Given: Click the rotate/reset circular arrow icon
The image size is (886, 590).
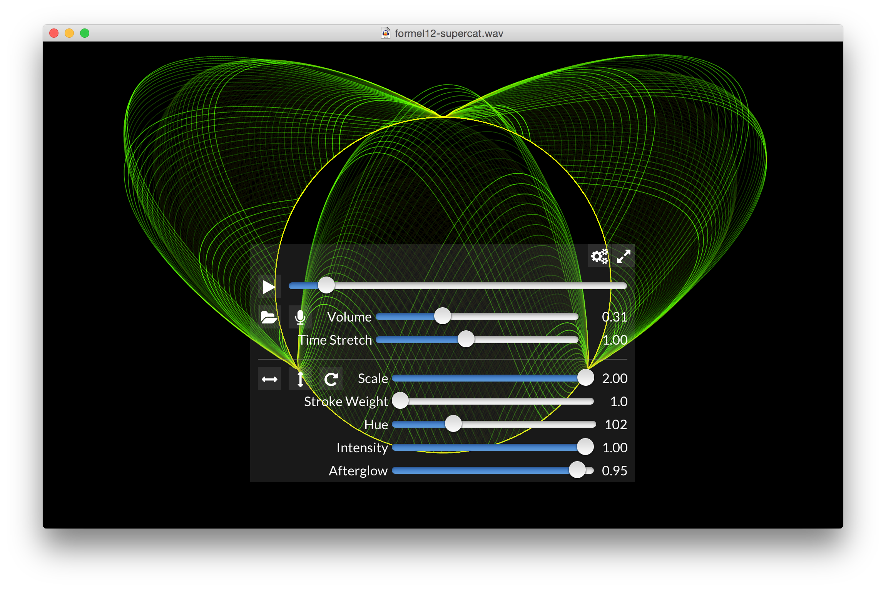Looking at the screenshot, I should pyautogui.click(x=331, y=379).
